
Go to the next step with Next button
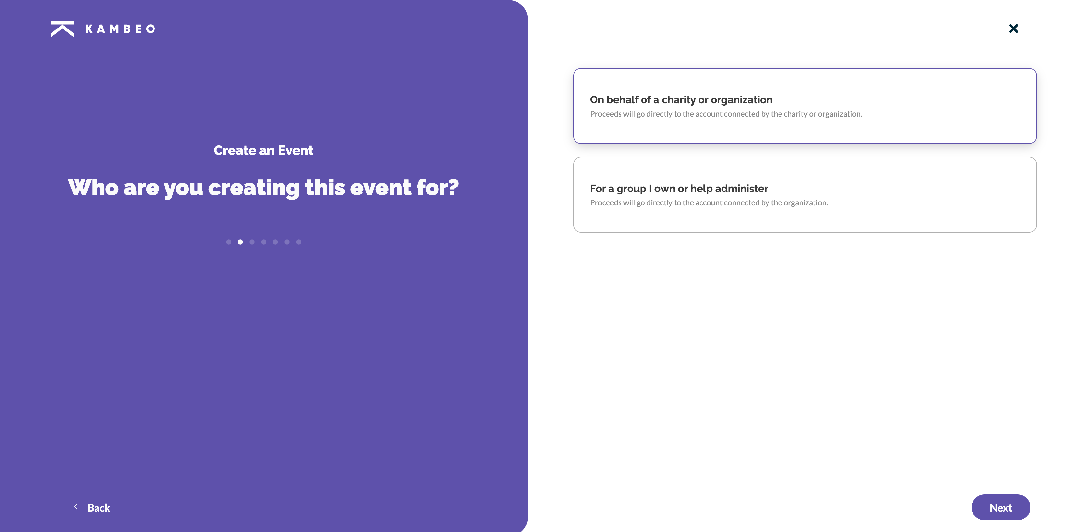point(1001,508)
